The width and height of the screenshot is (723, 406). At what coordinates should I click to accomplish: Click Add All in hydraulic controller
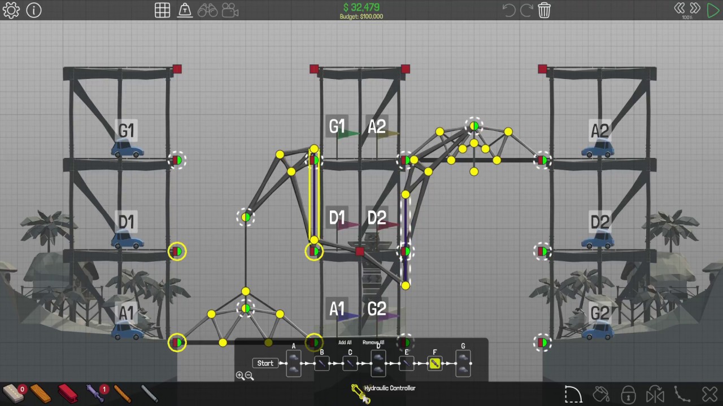coord(345,342)
